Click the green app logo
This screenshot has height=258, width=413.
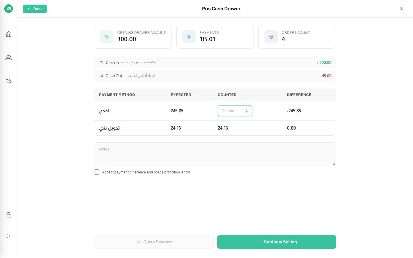(9, 9)
